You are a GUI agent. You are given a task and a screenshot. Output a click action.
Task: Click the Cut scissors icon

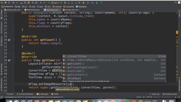pyautogui.click(x=21, y=3)
